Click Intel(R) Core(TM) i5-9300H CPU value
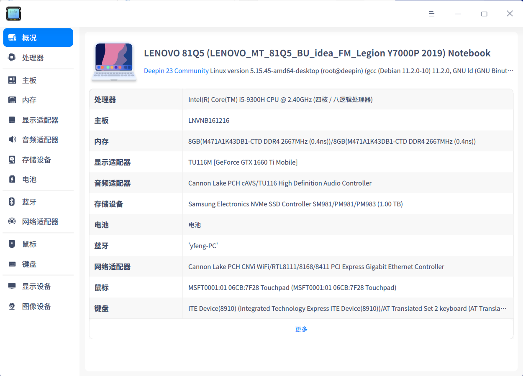Image resolution: width=523 pixels, height=376 pixels. click(280, 99)
